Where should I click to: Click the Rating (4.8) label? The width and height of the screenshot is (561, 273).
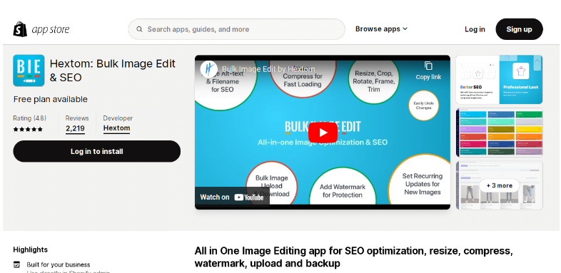click(30, 118)
